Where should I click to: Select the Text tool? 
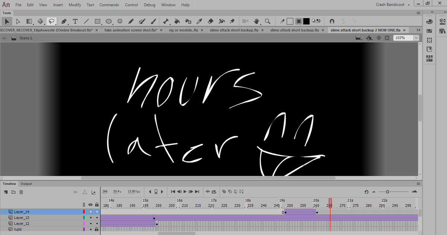tap(75, 21)
